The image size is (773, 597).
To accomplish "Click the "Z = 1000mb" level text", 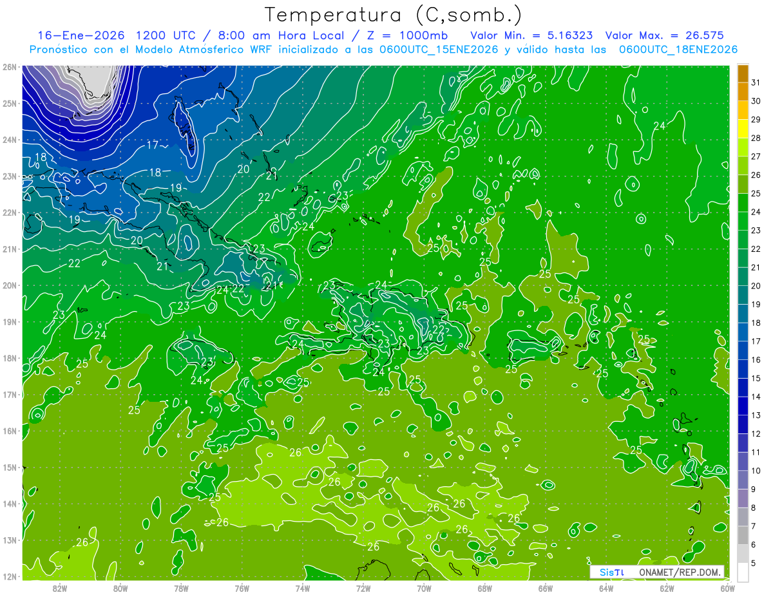I will (408, 35).
